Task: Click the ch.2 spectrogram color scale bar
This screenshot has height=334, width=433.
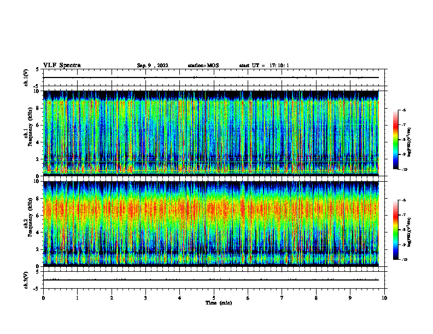Action: pyautogui.click(x=395, y=230)
